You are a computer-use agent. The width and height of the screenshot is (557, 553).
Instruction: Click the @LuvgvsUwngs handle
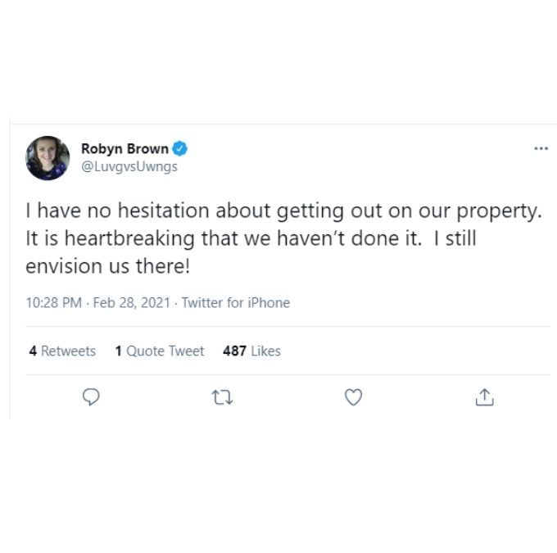[129, 166]
